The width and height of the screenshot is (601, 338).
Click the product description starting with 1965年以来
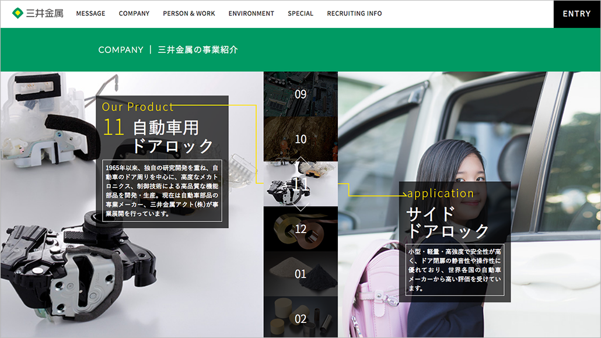(162, 191)
